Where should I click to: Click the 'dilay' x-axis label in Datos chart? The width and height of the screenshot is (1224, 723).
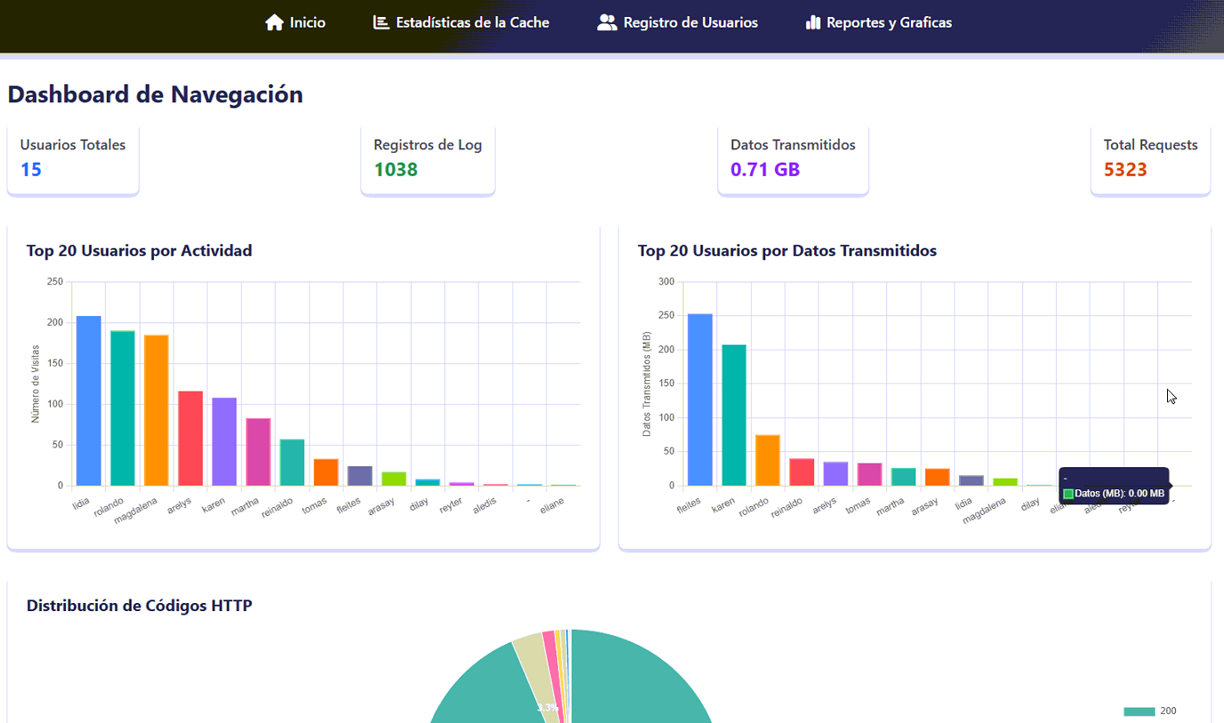(x=1031, y=504)
